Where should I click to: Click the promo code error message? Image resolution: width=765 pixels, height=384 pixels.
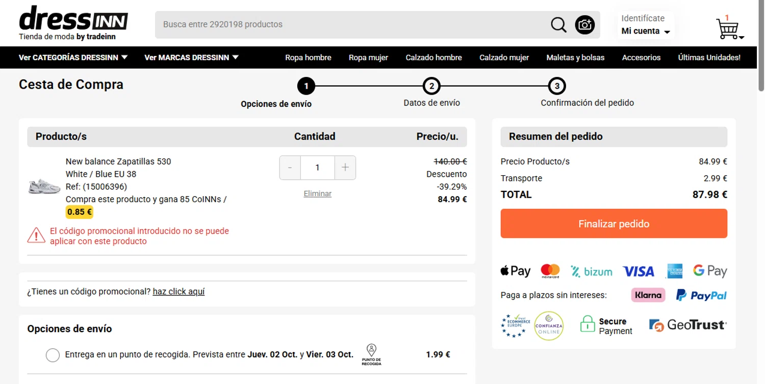139,236
